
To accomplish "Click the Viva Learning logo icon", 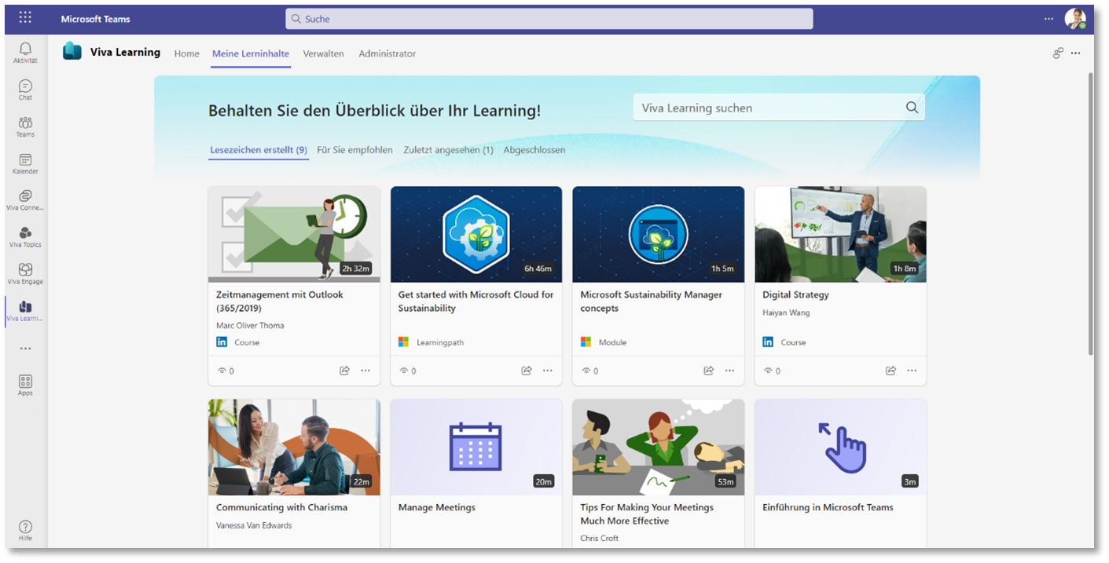I will [x=72, y=51].
